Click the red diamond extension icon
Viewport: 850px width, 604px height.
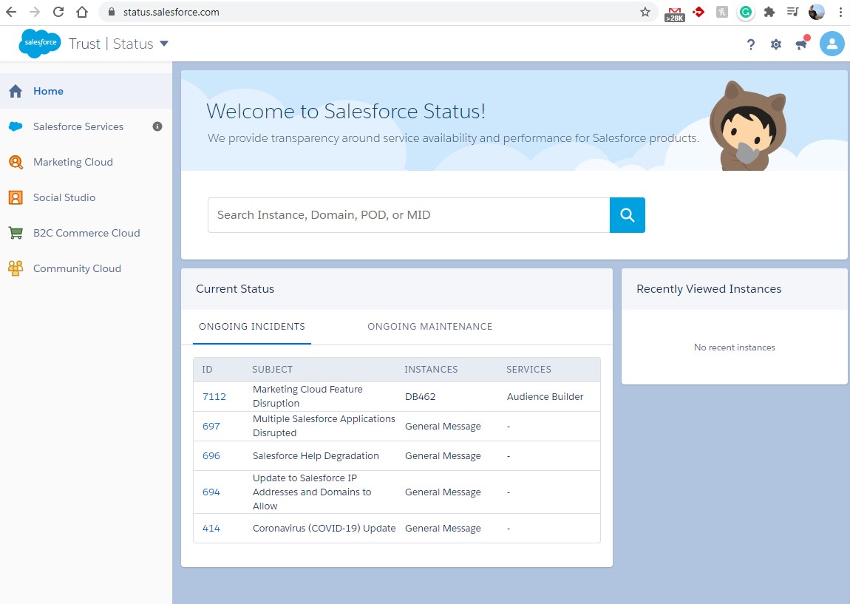click(x=698, y=11)
